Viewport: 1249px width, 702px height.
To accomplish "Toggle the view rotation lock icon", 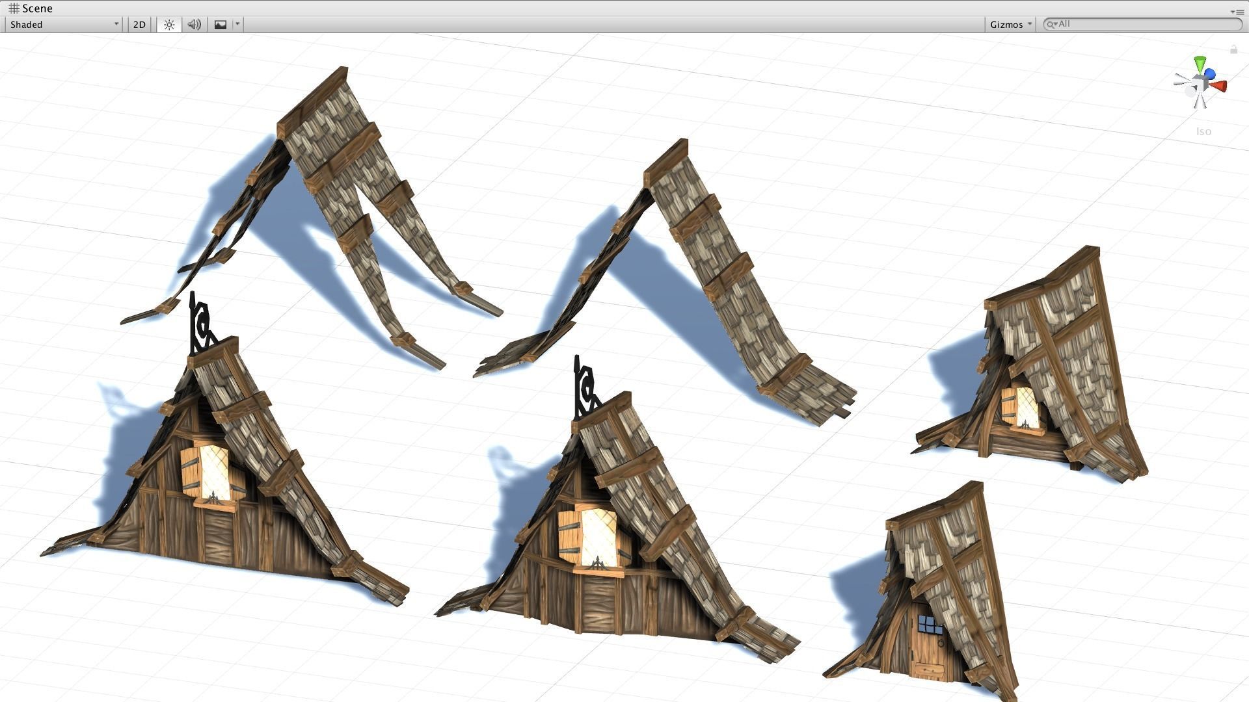I will coord(1233,49).
